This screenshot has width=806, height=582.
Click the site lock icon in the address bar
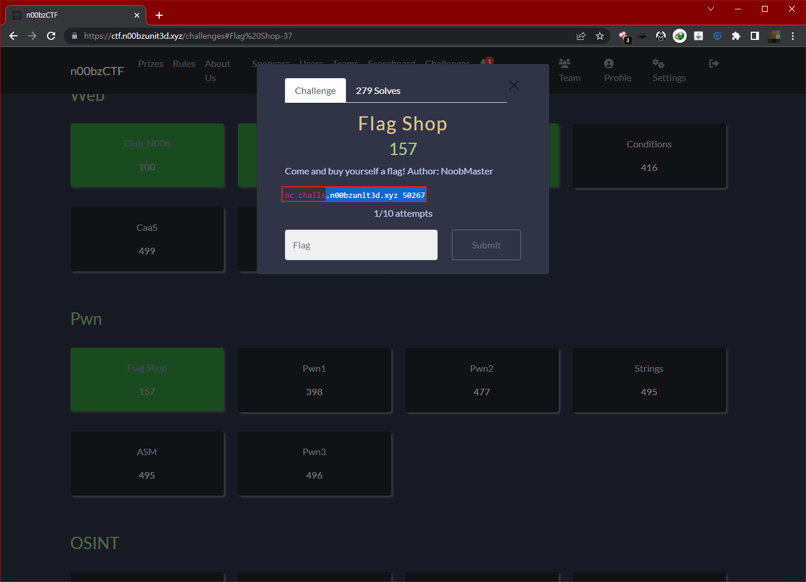[74, 36]
